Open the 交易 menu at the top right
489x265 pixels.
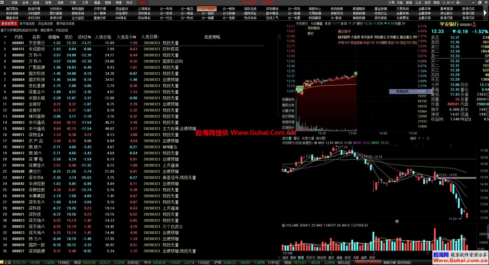click(x=391, y=3)
